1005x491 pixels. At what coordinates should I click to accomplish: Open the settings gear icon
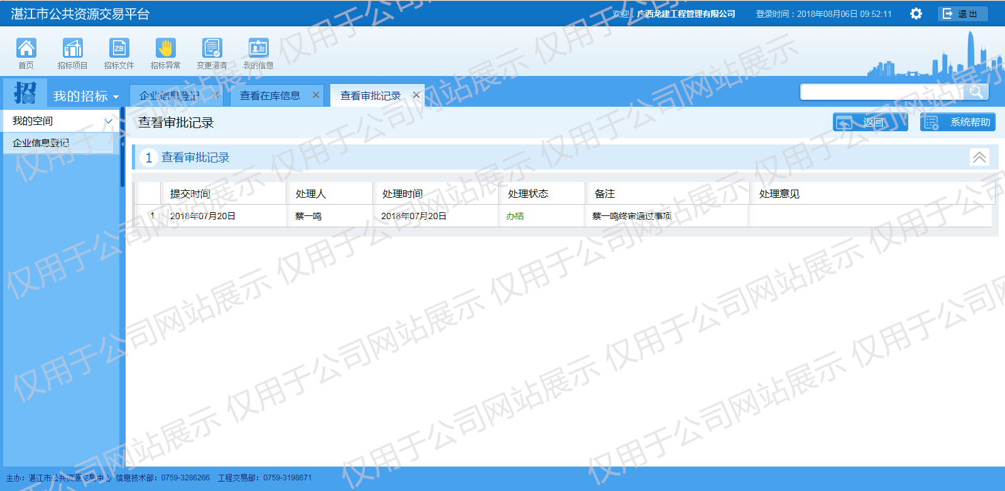point(916,14)
